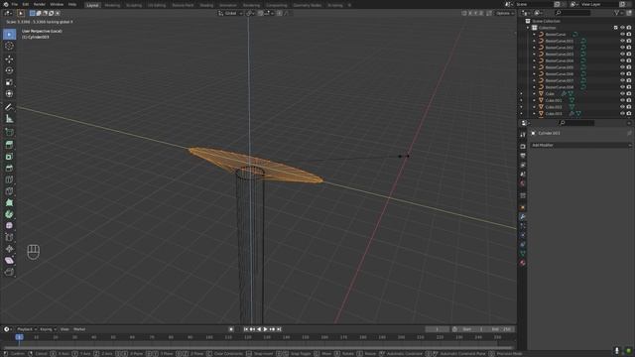The width and height of the screenshot is (635, 357).
Task: Open the Global transform orientation dropdown
Action: click(x=230, y=13)
